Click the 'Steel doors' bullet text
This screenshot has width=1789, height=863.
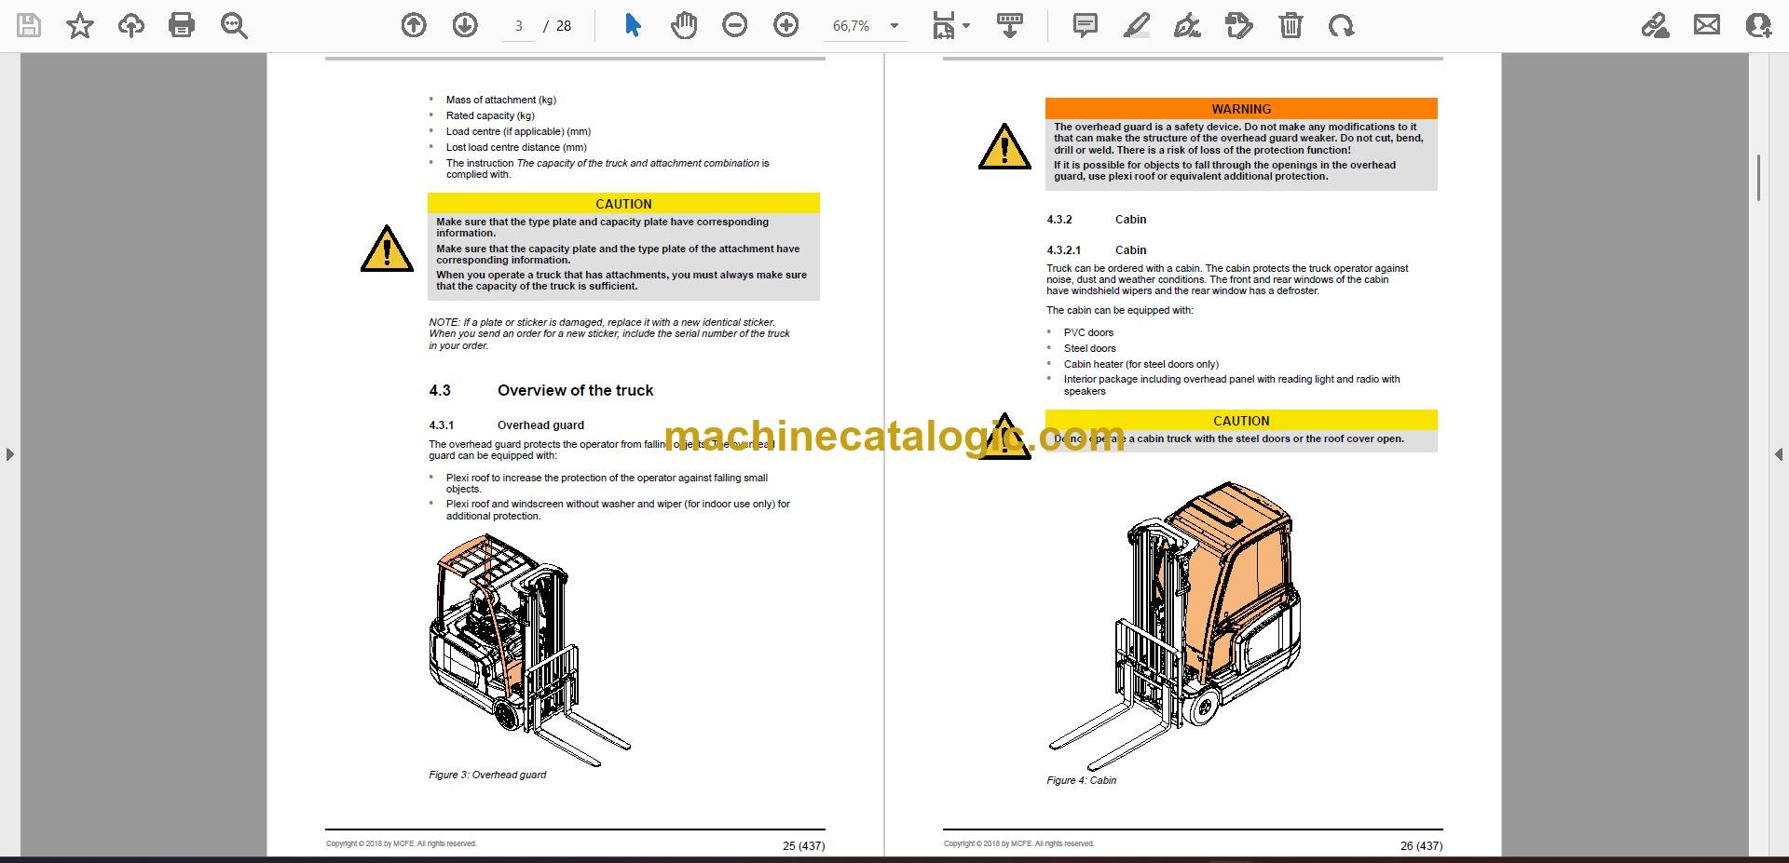point(1089,348)
